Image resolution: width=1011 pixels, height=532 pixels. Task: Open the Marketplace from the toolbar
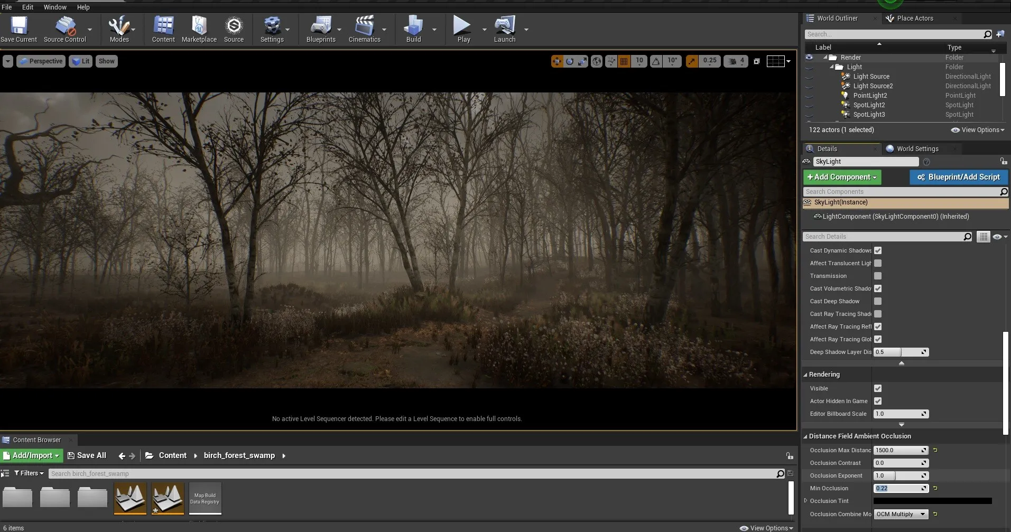(x=199, y=25)
